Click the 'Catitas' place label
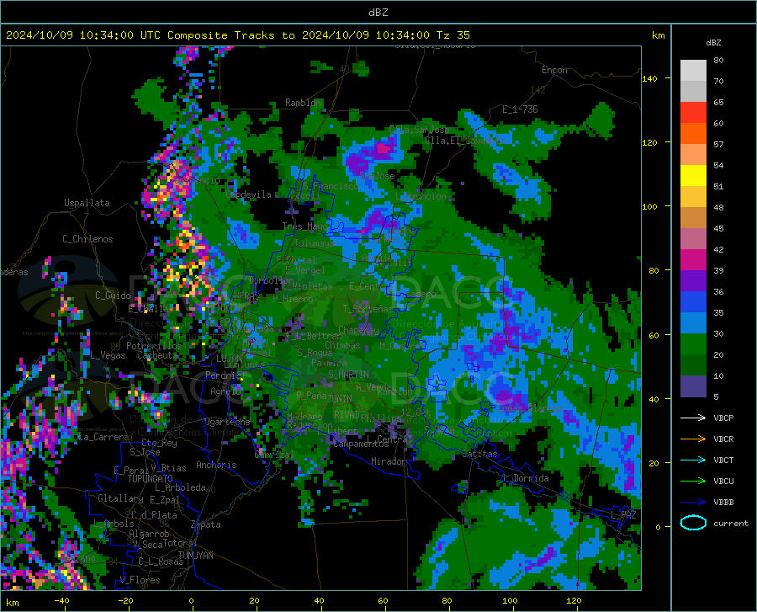The image size is (757, 612). pyautogui.click(x=479, y=454)
